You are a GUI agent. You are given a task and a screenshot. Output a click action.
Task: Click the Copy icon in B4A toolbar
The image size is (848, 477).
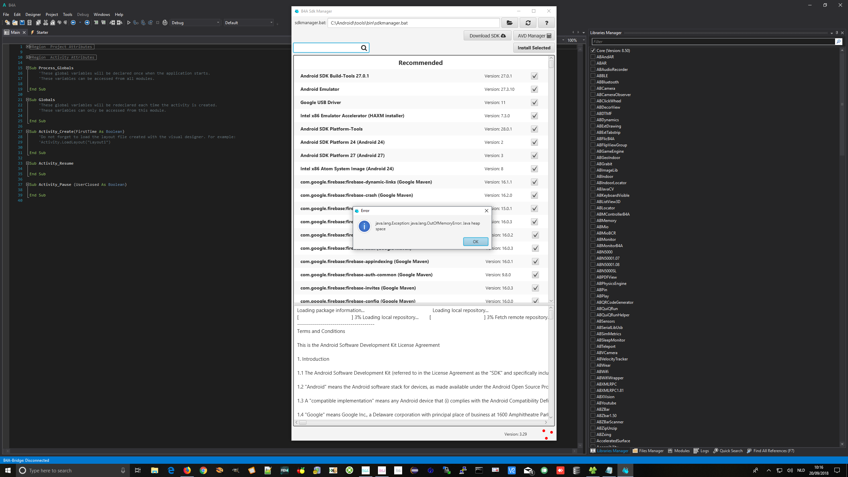38,23
